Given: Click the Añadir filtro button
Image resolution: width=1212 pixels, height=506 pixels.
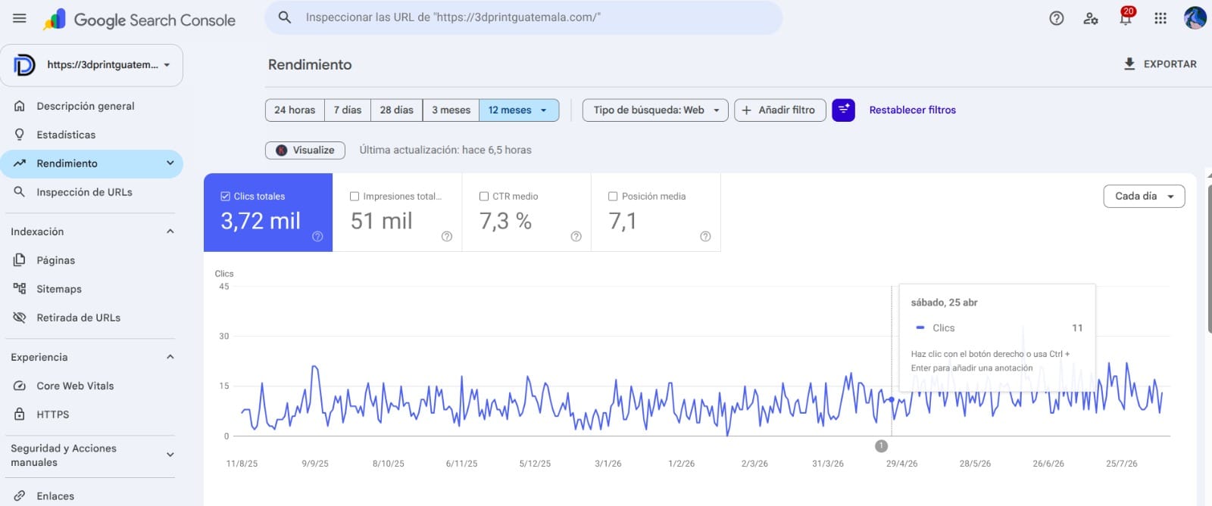Looking at the screenshot, I should coord(780,110).
